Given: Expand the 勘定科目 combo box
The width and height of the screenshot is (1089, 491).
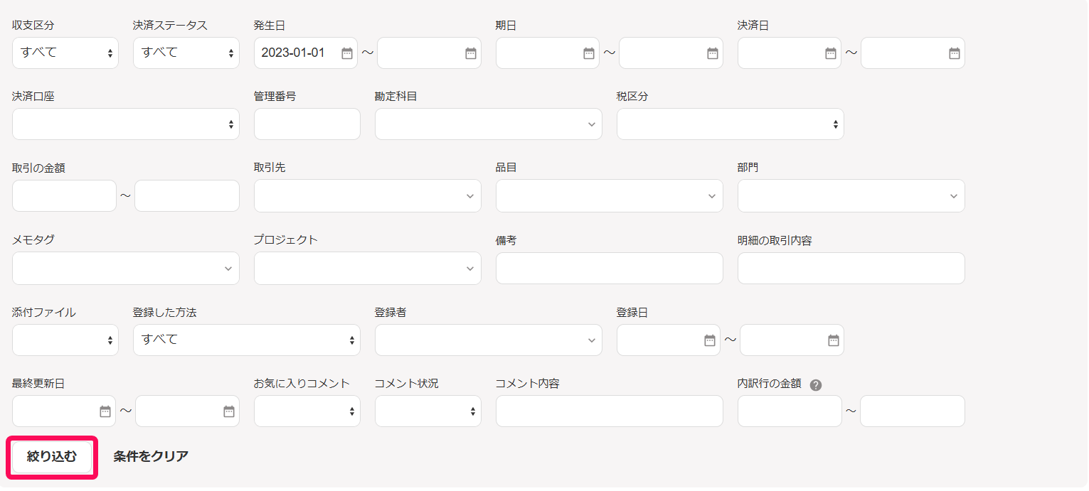Looking at the screenshot, I should (x=489, y=124).
